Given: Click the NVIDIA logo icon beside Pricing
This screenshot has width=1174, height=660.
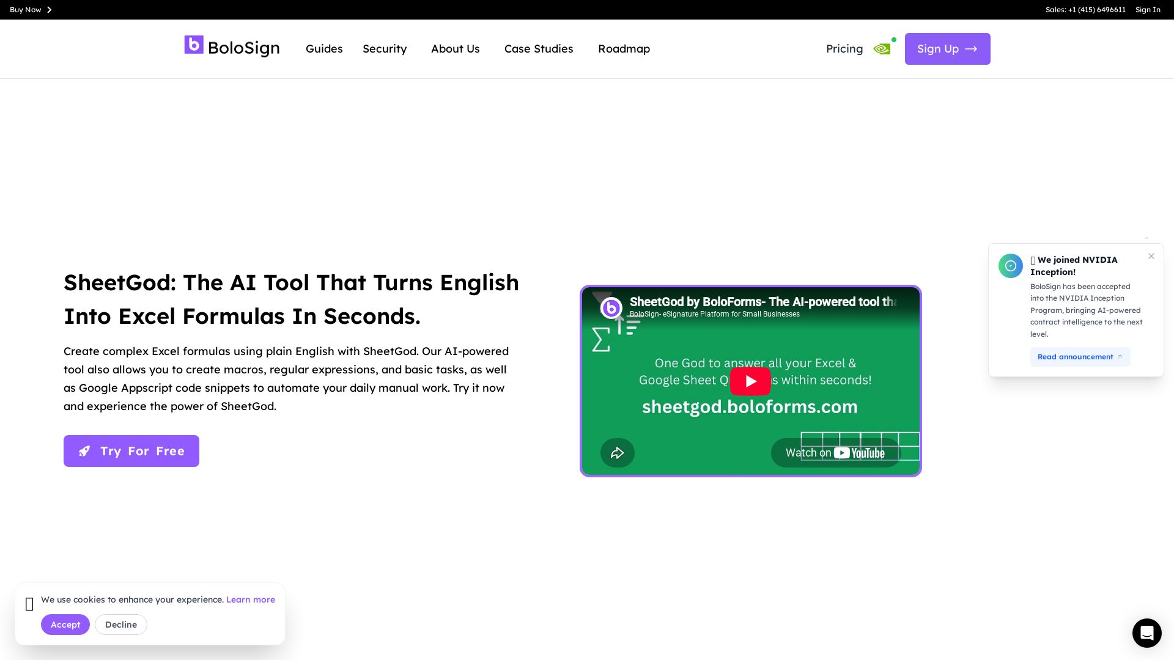Looking at the screenshot, I should coord(882,49).
